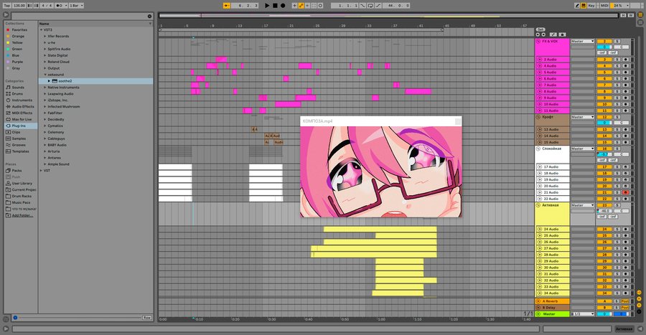Toggle the orange computer MIDI keyboard button

[584, 5]
